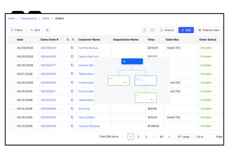Sort by Sales Order # arrows icon
Screen dimensions: 229x163
pyautogui.click(x=73, y=39)
